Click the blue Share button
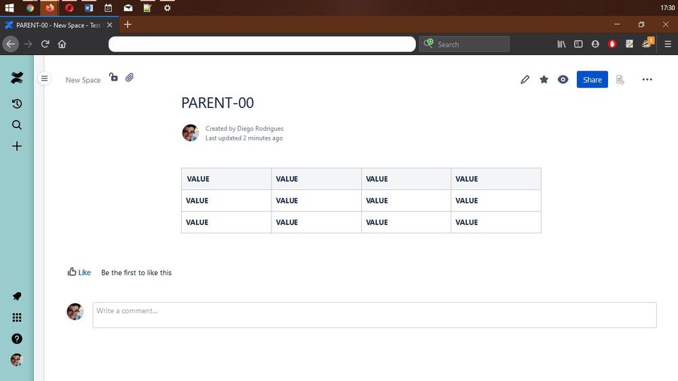 [x=592, y=79]
